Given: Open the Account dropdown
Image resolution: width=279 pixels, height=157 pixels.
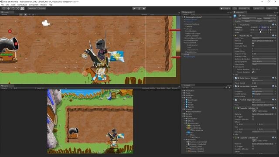Looking at the screenshot, I should tap(244, 9).
